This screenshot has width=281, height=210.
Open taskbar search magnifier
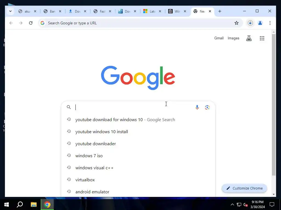(x=20, y=205)
